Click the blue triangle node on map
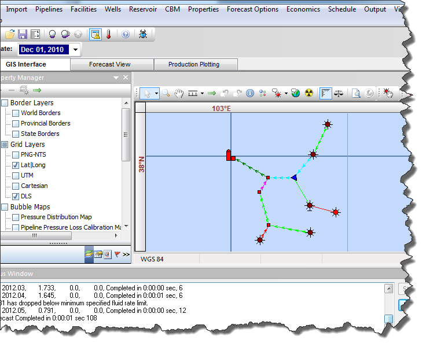Image resolution: width=426 pixels, height=347 pixels. pos(294,178)
